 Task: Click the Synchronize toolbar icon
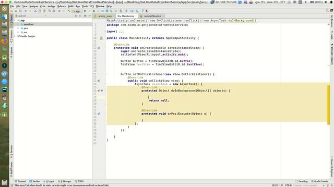click(x=20, y=11)
